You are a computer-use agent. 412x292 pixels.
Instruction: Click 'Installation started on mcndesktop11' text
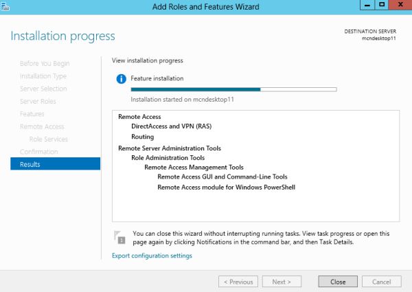point(183,100)
